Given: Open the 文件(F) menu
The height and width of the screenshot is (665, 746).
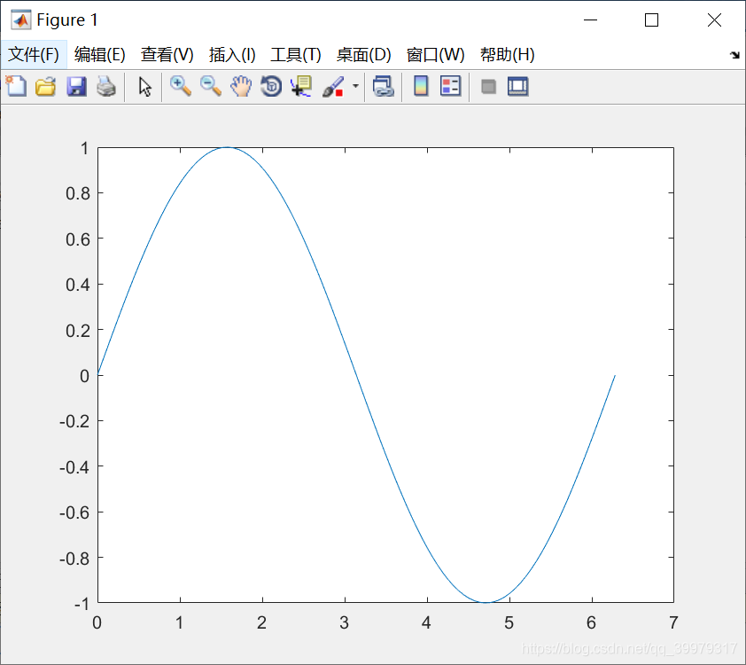Looking at the screenshot, I should pyautogui.click(x=34, y=55).
